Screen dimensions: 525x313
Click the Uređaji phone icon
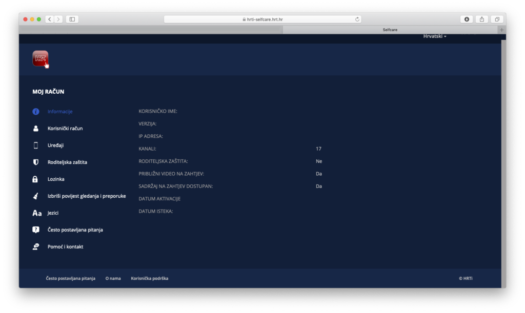(35, 145)
